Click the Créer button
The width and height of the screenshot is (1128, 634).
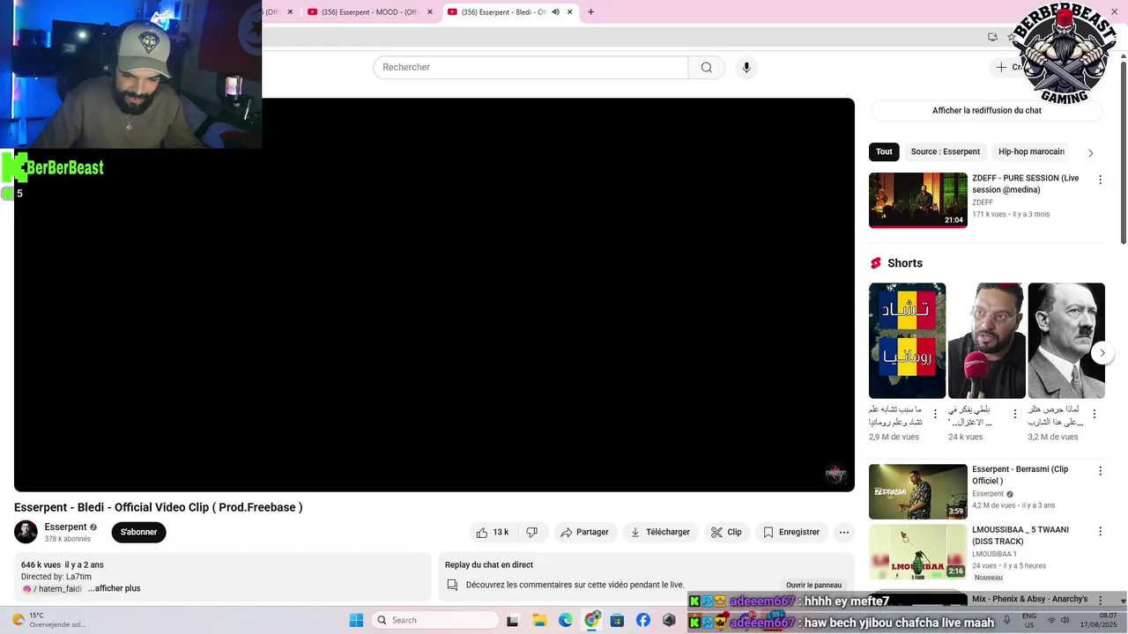pyautogui.click(x=1012, y=68)
